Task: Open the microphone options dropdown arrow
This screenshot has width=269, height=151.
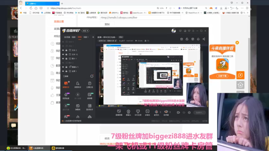Action: click(160, 112)
